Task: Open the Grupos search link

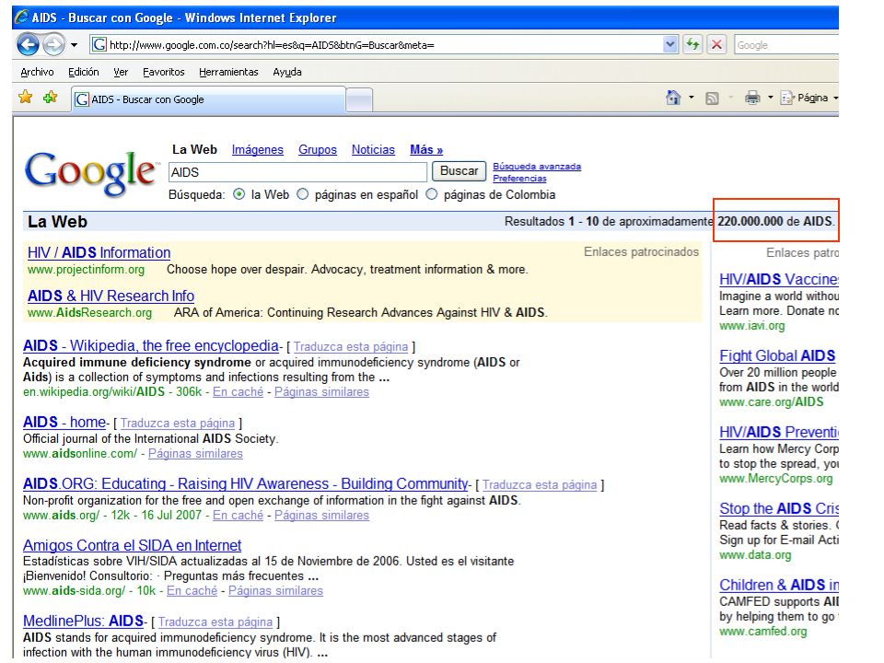Action: [x=318, y=150]
